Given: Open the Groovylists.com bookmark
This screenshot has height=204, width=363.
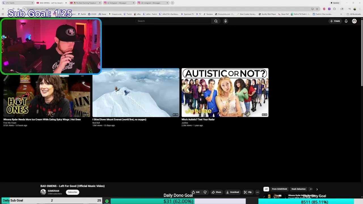Looking at the screenshot, I should (x=224, y=14).
